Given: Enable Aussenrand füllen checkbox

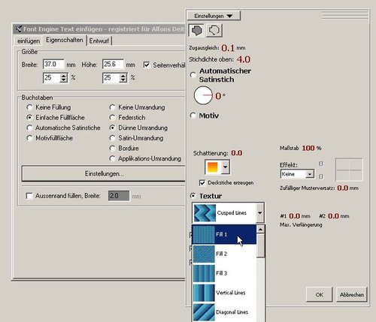Looking at the screenshot, I should (x=29, y=196).
